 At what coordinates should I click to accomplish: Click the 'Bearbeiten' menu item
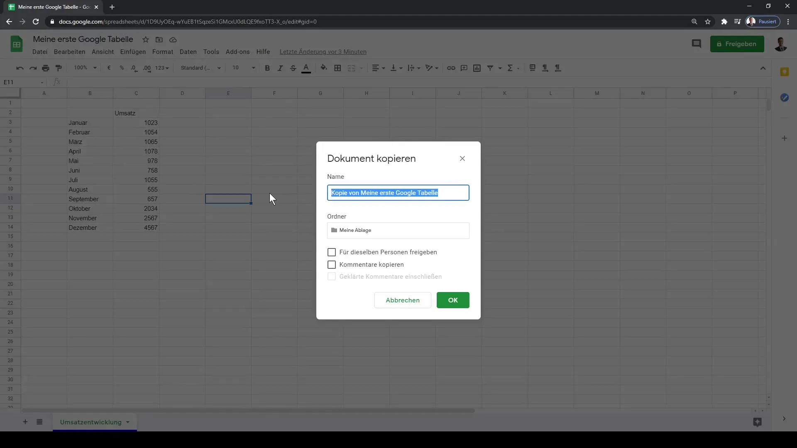tap(69, 51)
